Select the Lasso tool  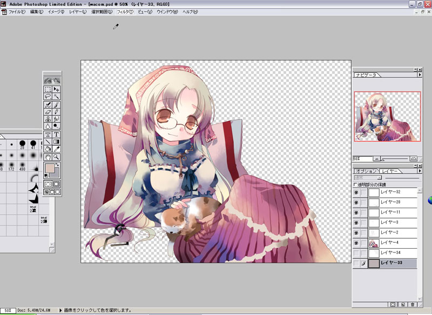tap(48, 97)
